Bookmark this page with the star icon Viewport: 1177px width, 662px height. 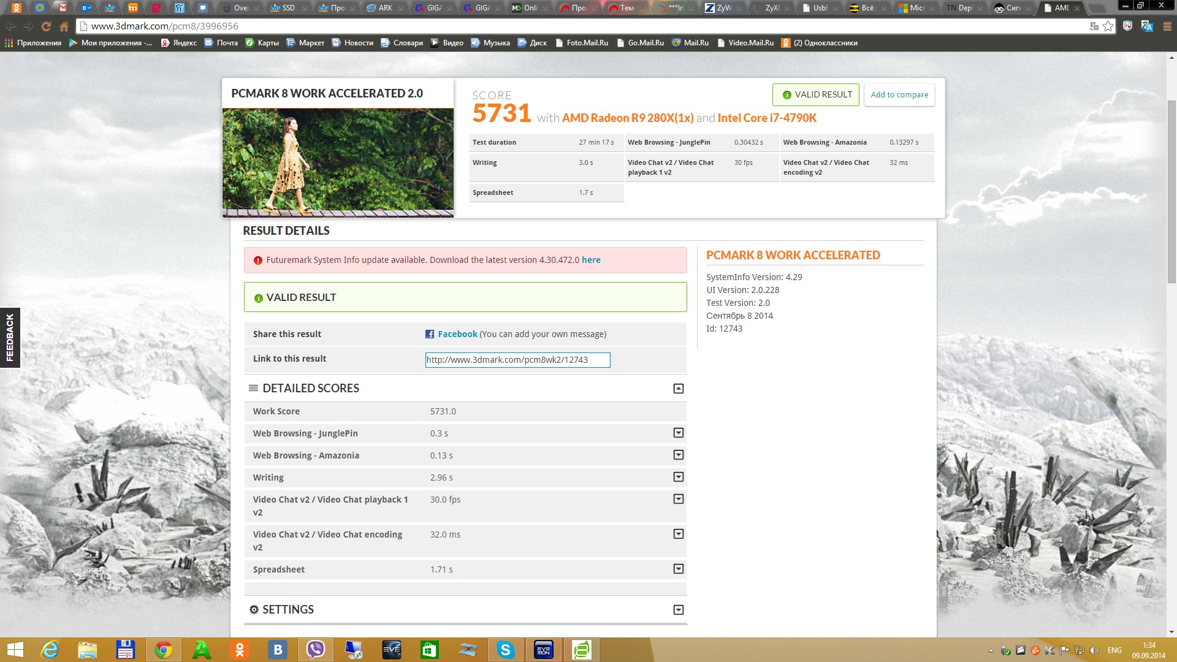pyautogui.click(x=1108, y=26)
